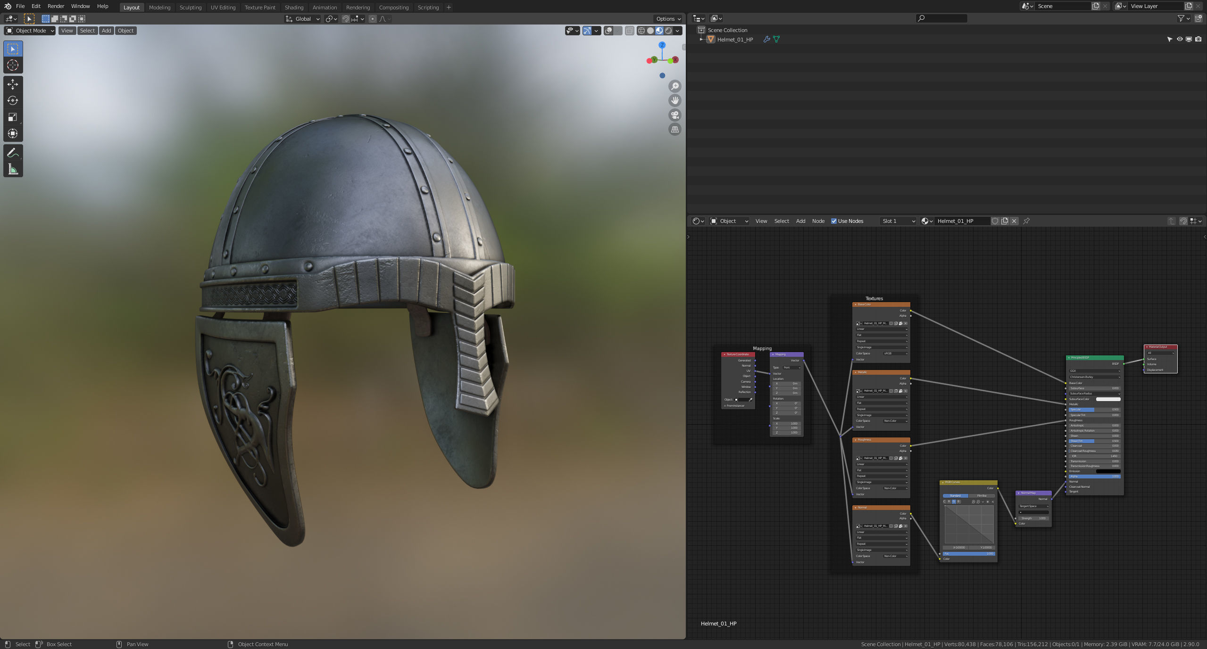This screenshot has height=649, width=1207.
Task: Set selection mode to Extend icon
Action: [55, 19]
